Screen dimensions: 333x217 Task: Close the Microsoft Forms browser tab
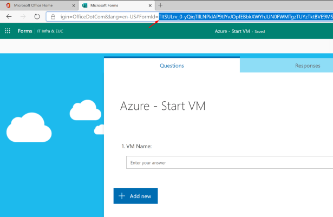[x=150, y=5]
